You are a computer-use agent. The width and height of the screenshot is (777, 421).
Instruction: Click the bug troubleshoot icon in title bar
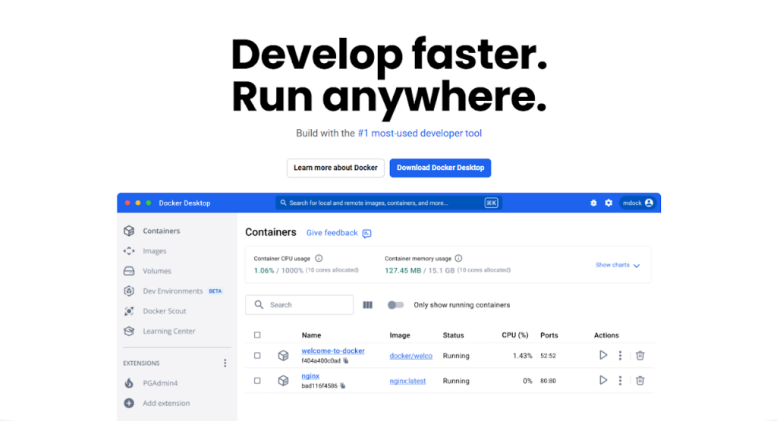(593, 203)
